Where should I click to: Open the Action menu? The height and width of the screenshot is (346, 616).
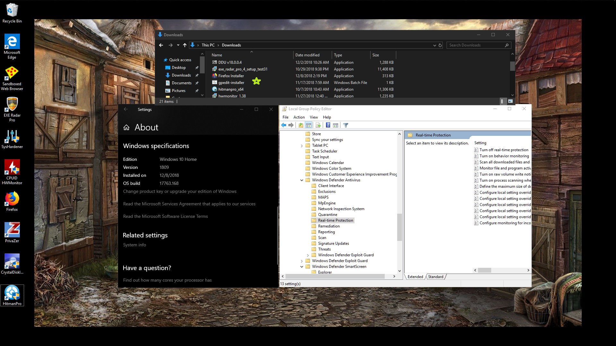299,117
